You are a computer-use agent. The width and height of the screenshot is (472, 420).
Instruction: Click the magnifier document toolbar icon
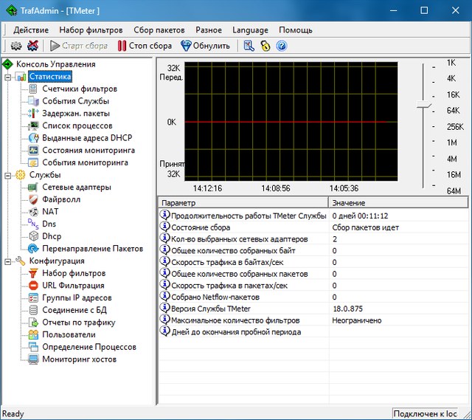tap(249, 46)
